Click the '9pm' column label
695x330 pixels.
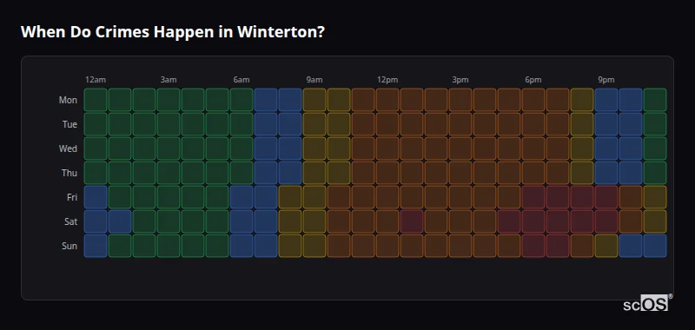606,80
